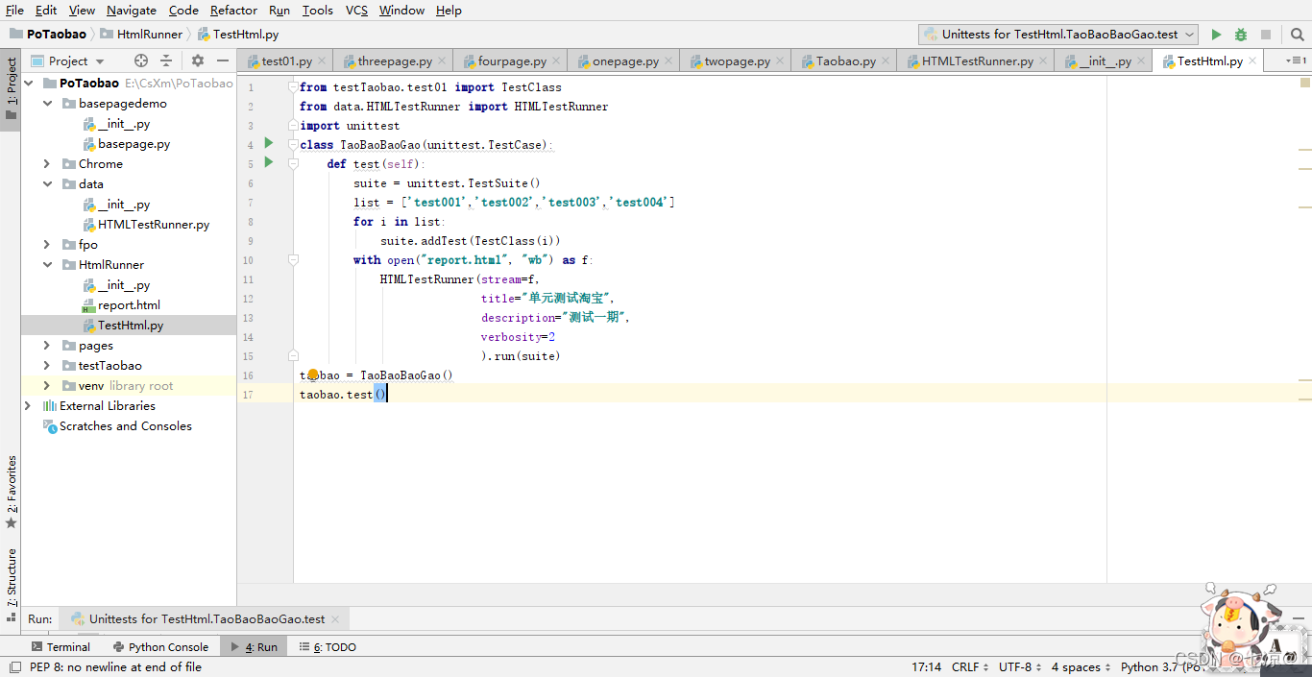The width and height of the screenshot is (1312, 677).
Task: Close the fourpage.py editor tab
Action: (x=556, y=61)
